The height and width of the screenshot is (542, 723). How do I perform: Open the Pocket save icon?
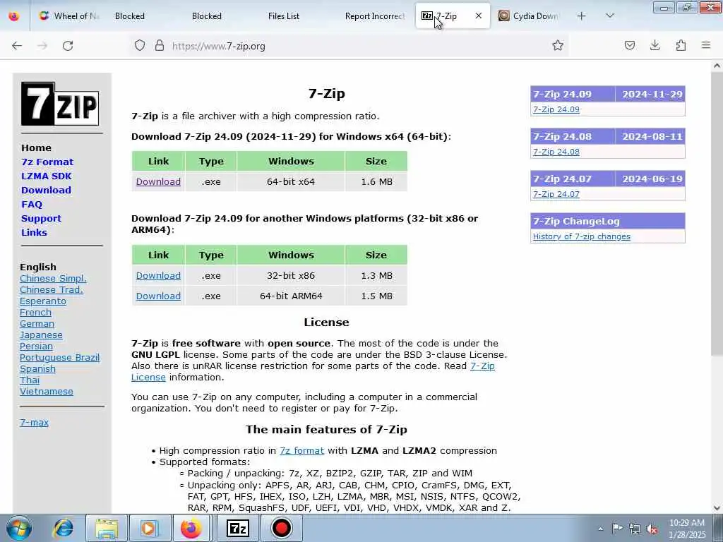pyautogui.click(x=629, y=45)
